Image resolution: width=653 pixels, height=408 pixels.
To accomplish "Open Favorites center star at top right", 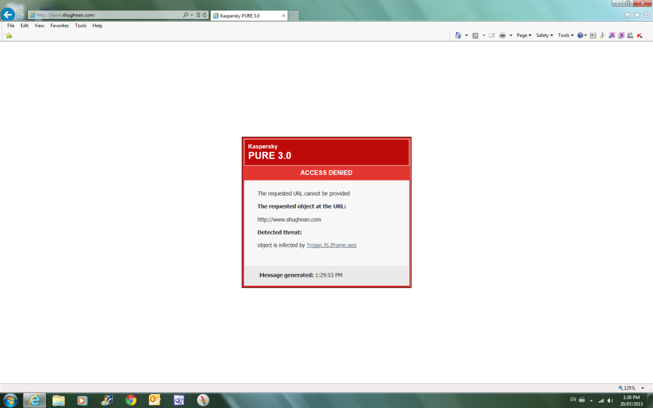I will [x=637, y=15].
